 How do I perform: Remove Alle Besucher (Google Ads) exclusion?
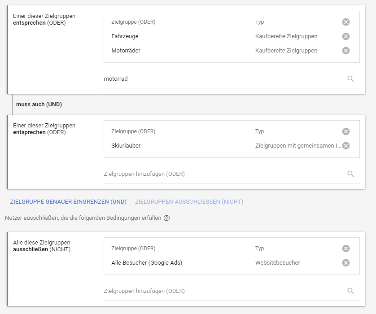click(x=345, y=263)
